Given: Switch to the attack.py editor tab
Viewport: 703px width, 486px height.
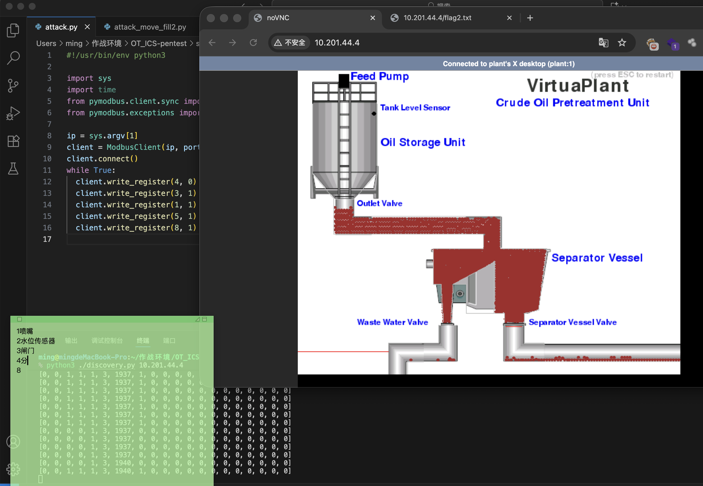Looking at the screenshot, I should coord(61,27).
